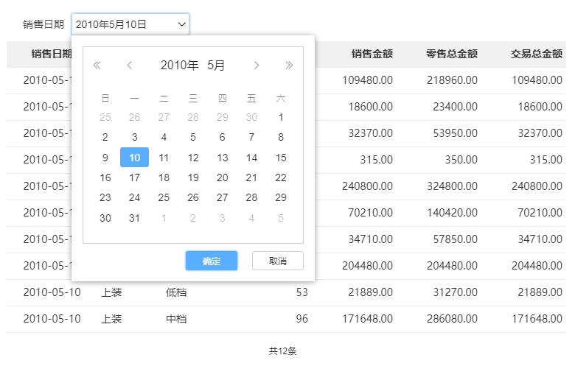Select day 20 in the calendar
575x366 pixels.
[x=222, y=177]
